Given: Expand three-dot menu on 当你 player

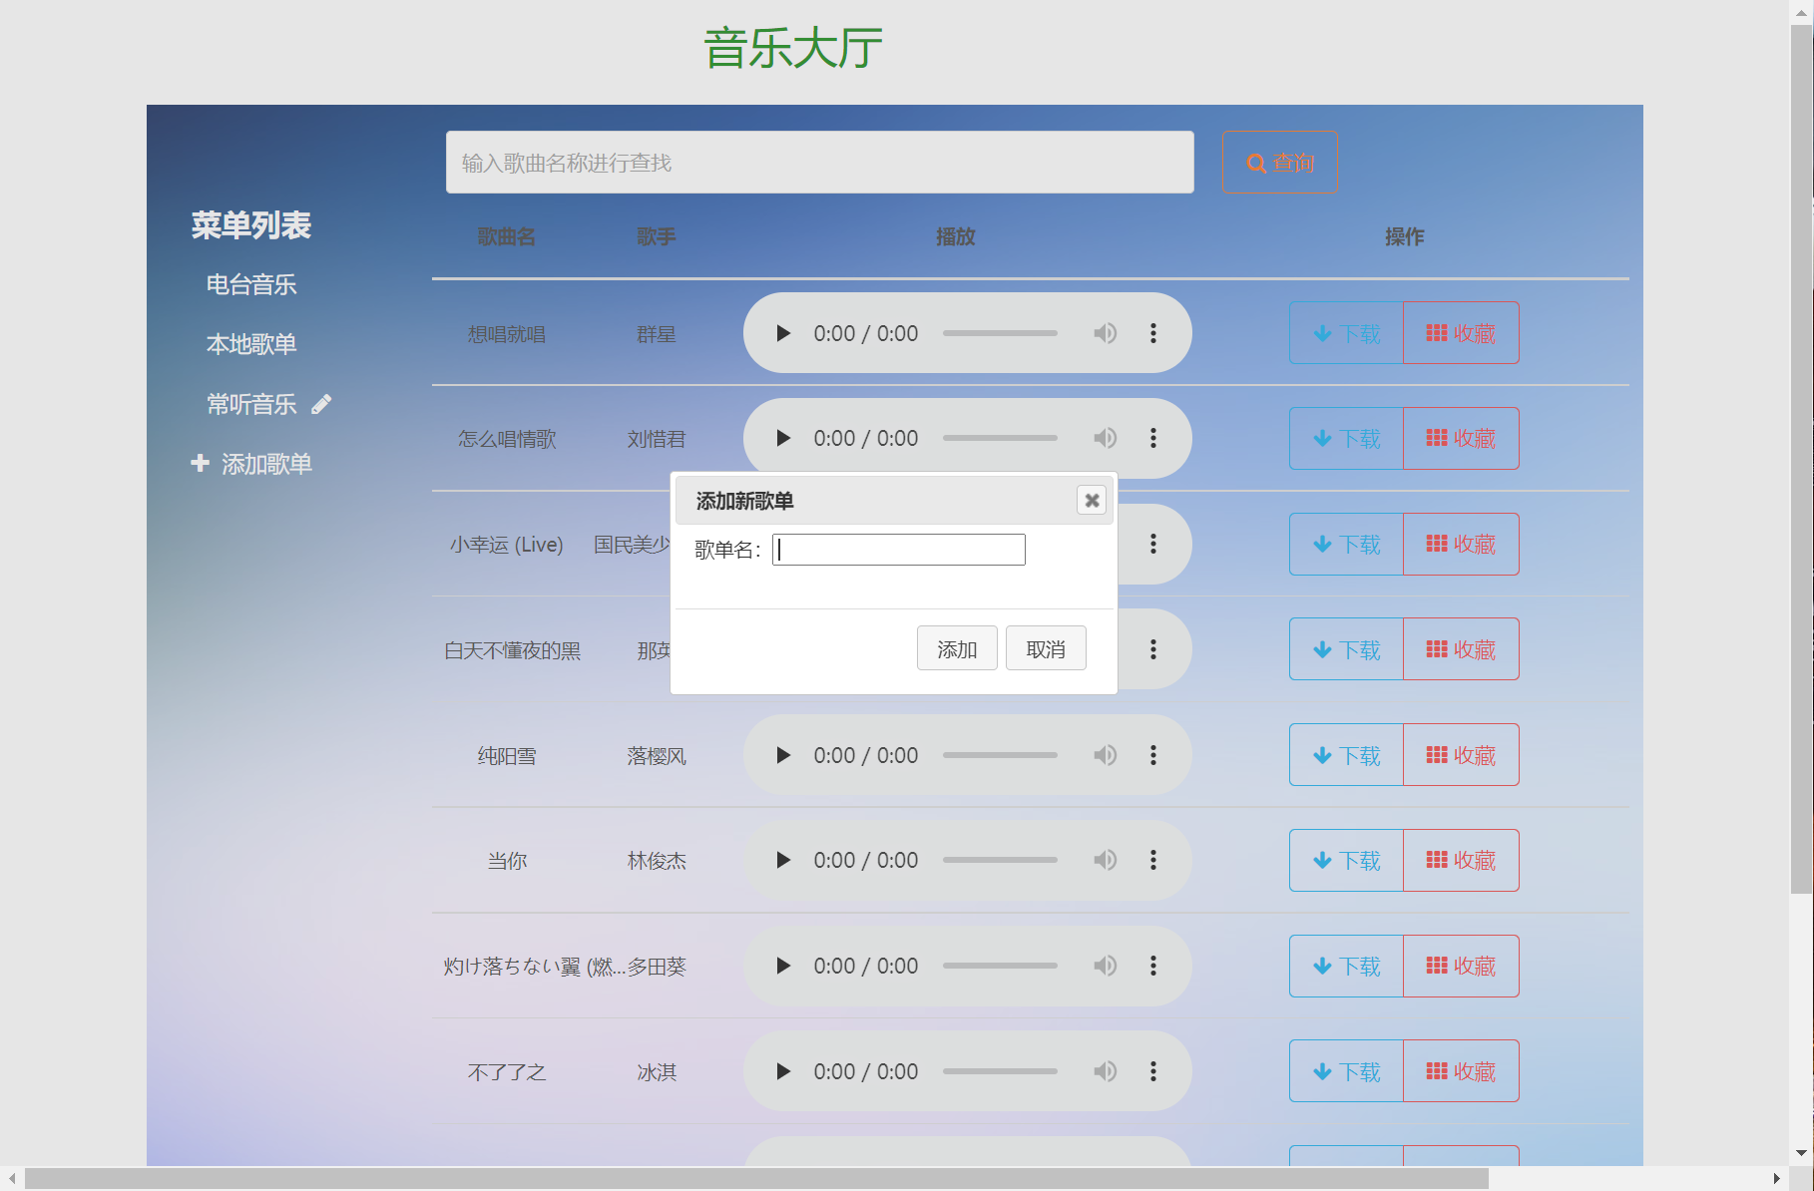Looking at the screenshot, I should click(1153, 860).
